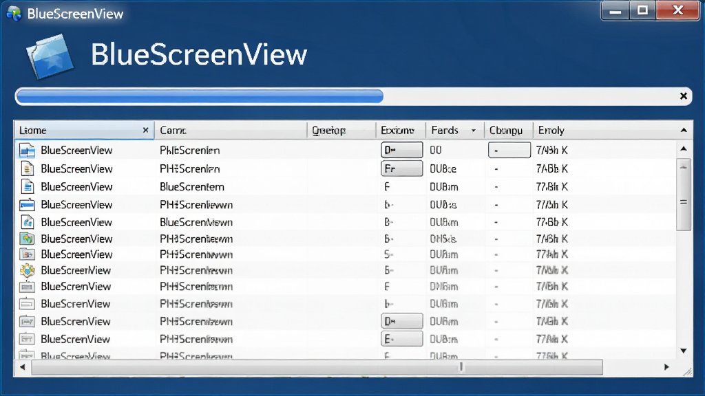Click the D• button in the first row

401,150
